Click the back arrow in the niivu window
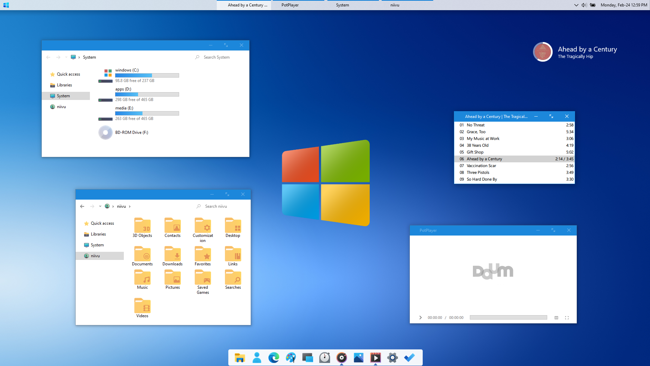This screenshot has width=650, height=366. pyautogui.click(x=82, y=206)
